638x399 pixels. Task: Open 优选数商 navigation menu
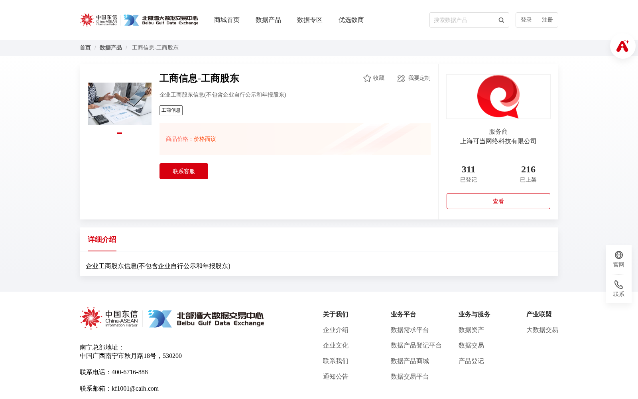[x=351, y=20]
